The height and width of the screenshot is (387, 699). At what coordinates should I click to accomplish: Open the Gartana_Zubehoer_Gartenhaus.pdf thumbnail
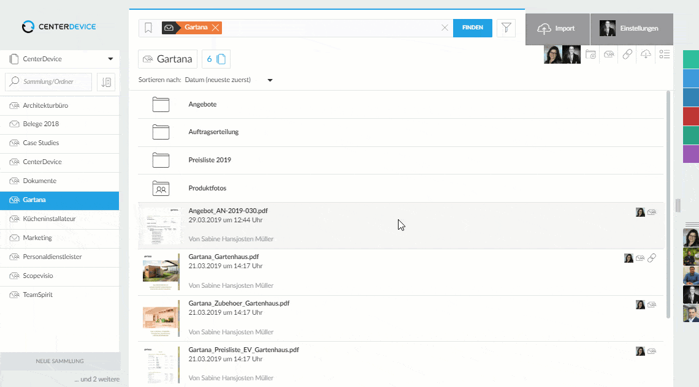point(161,318)
